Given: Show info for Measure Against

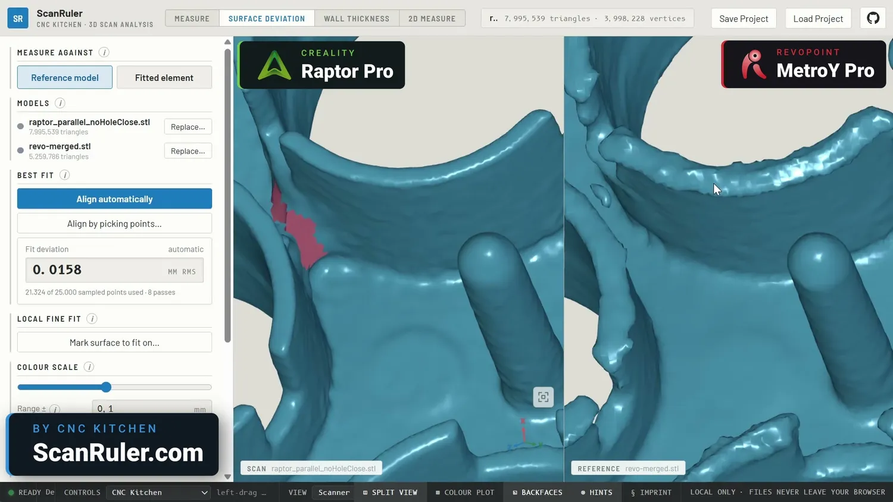Looking at the screenshot, I should tap(104, 52).
